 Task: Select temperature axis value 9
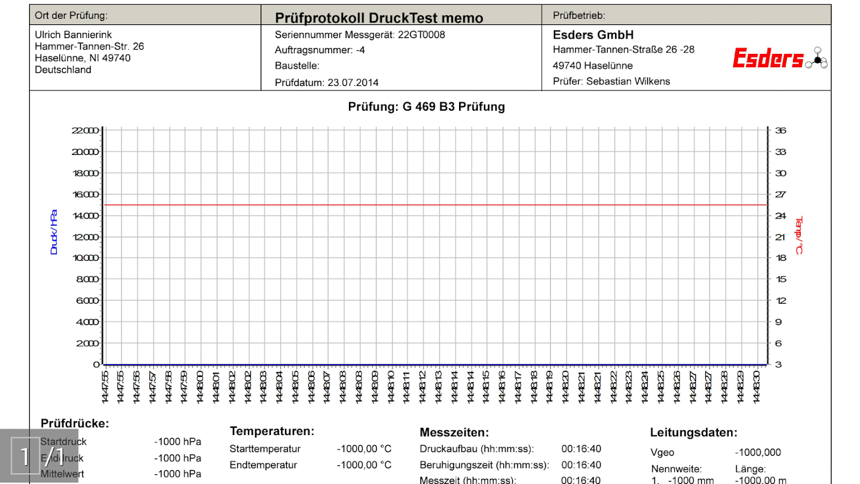tap(779, 322)
